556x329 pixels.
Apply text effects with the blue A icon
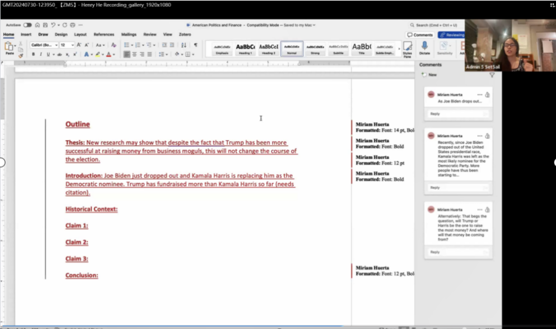pos(86,54)
